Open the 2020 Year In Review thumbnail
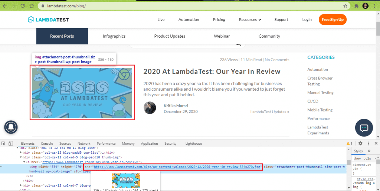 pos(82,93)
